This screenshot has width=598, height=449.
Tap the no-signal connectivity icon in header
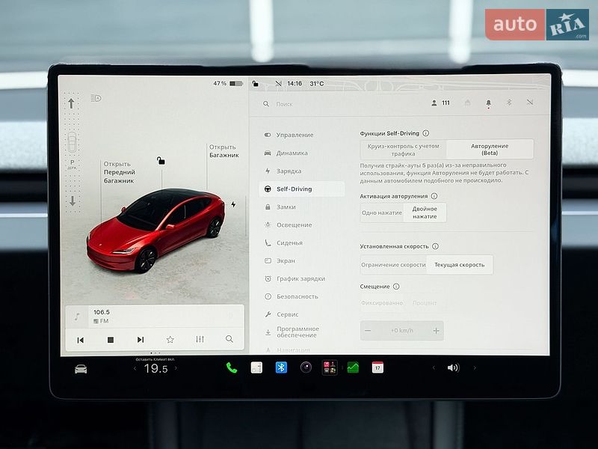[x=530, y=103]
